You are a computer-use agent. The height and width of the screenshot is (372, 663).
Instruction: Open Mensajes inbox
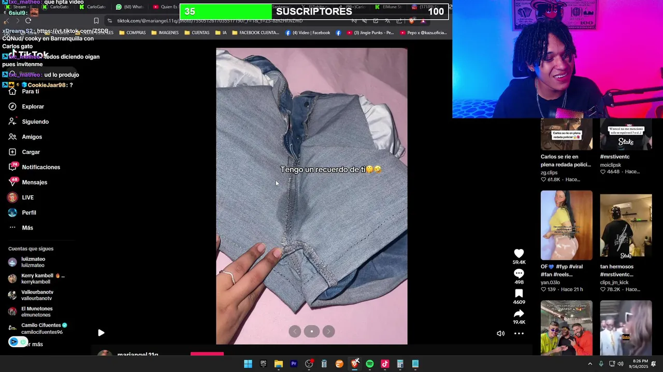click(x=28, y=182)
